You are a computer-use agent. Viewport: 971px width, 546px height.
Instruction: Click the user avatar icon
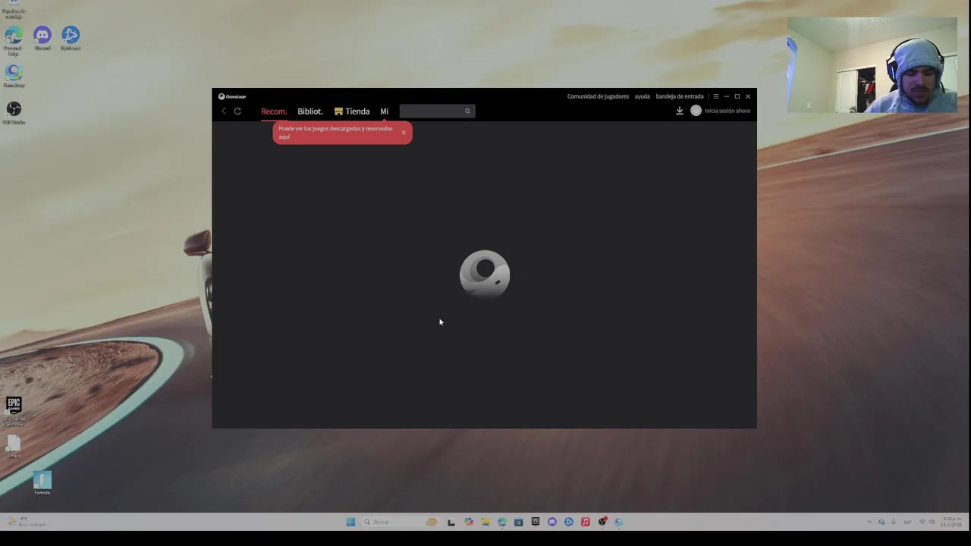coord(696,111)
